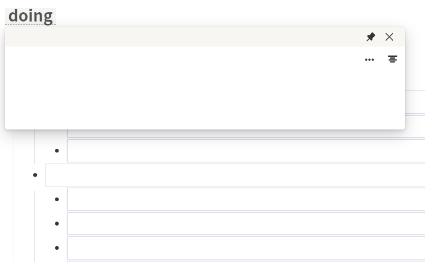Click the partially visible block field at the bottom edge

click(x=246, y=261)
